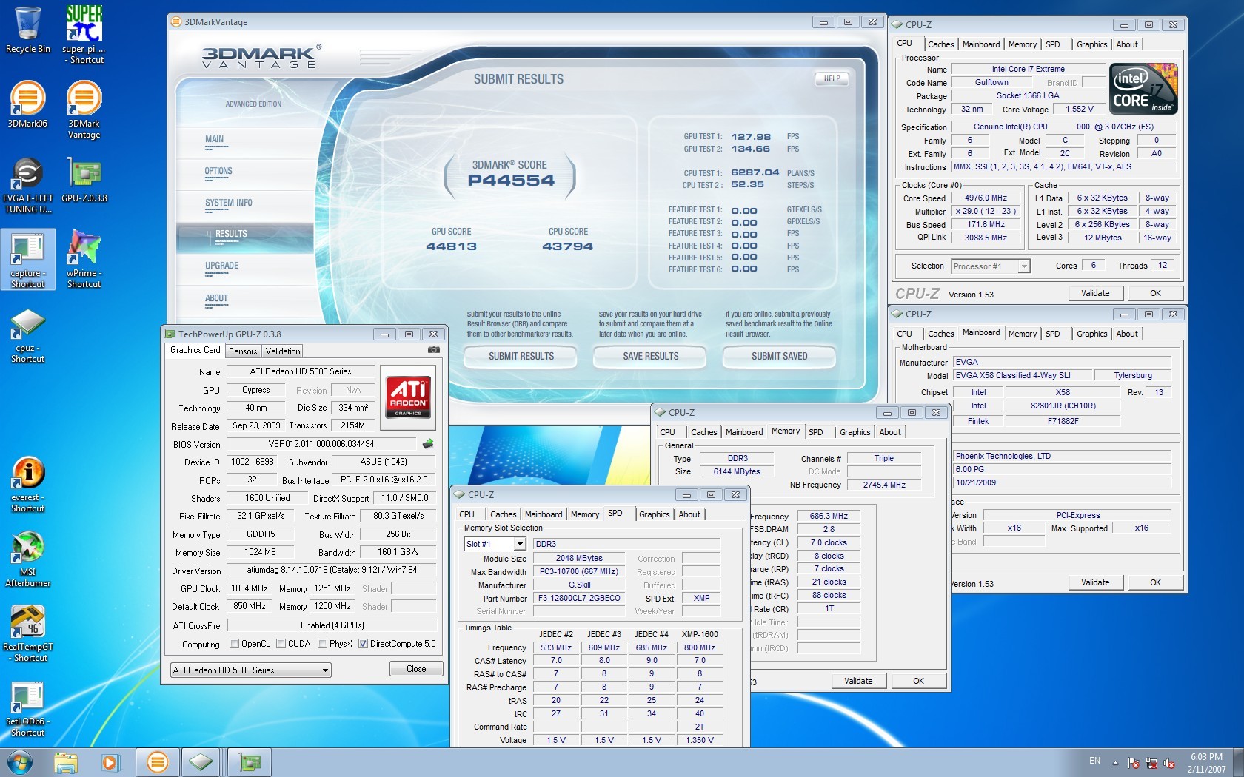Select the capture shortcut desktop icon
Image resolution: width=1244 pixels, height=777 pixels.
click(x=28, y=260)
